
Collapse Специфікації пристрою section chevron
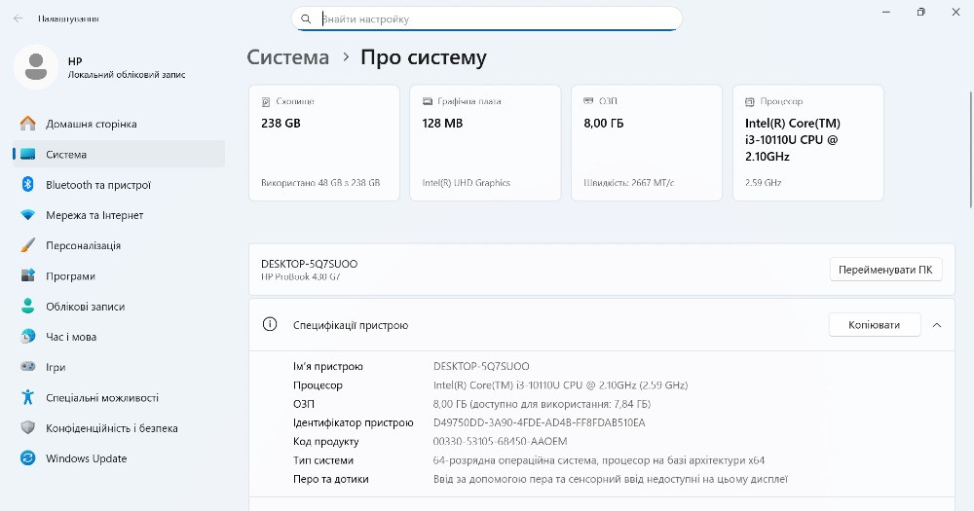point(937,325)
